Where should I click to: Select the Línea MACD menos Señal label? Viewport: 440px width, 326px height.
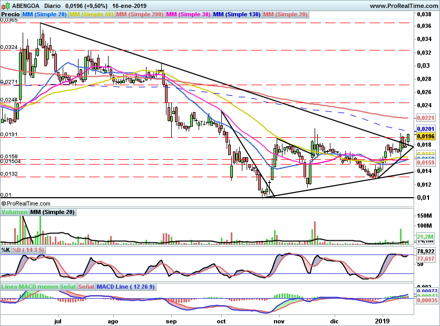(38, 287)
